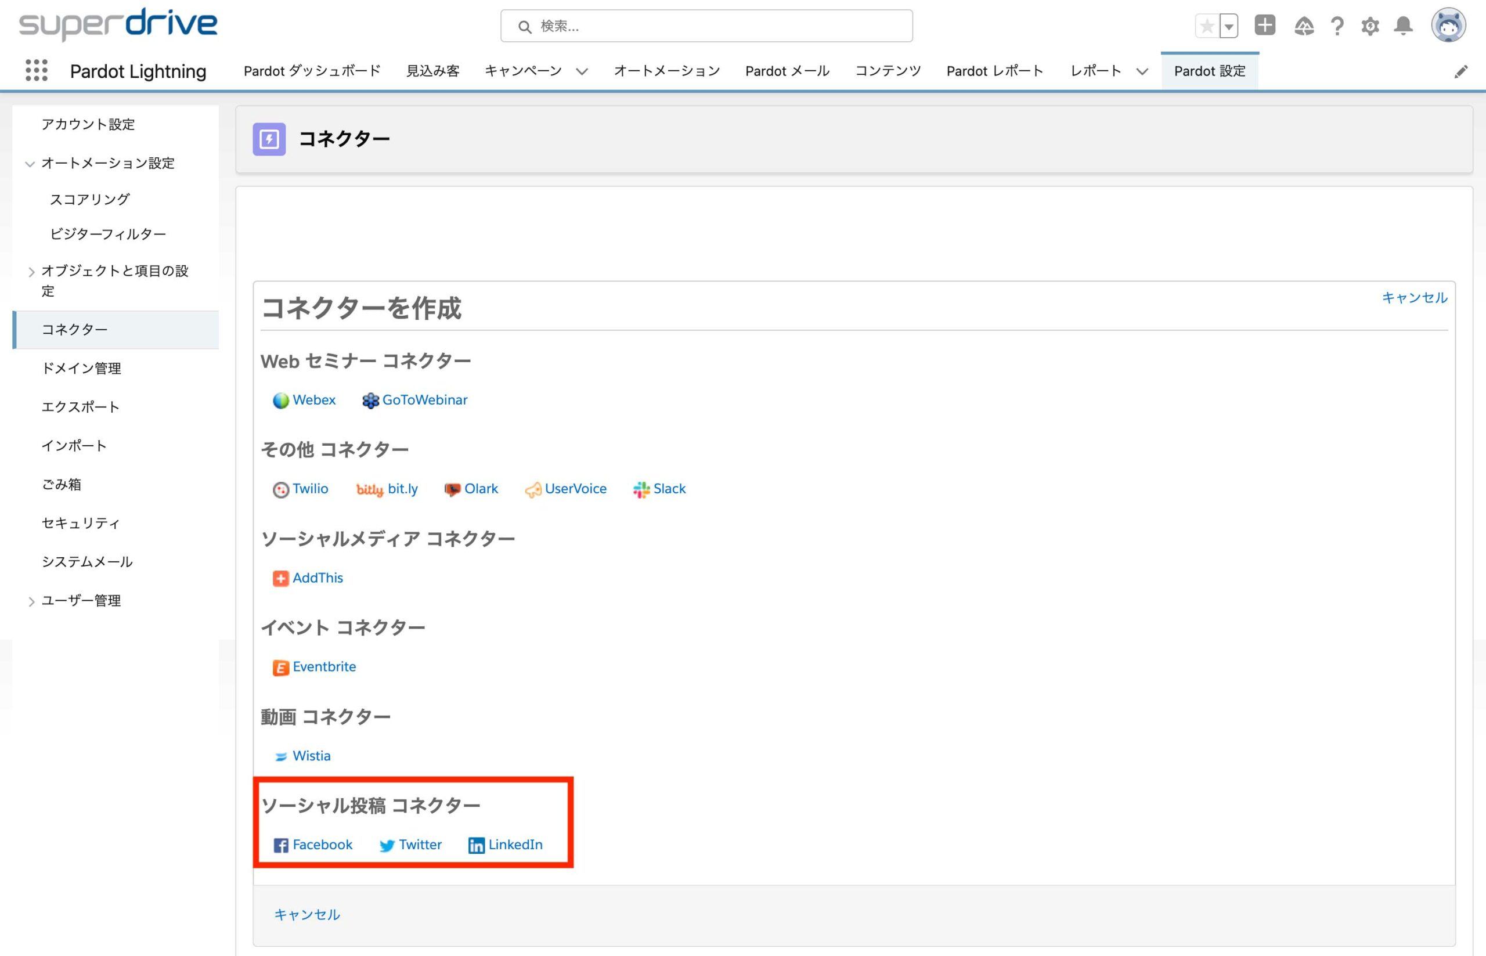Viewport: 1486px width, 956px height.
Task: Choose the LinkedIn connector link
Action: (515, 844)
